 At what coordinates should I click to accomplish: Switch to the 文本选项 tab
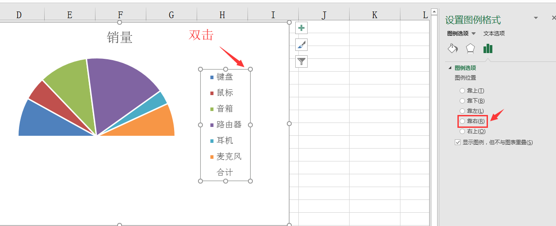coord(494,34)
